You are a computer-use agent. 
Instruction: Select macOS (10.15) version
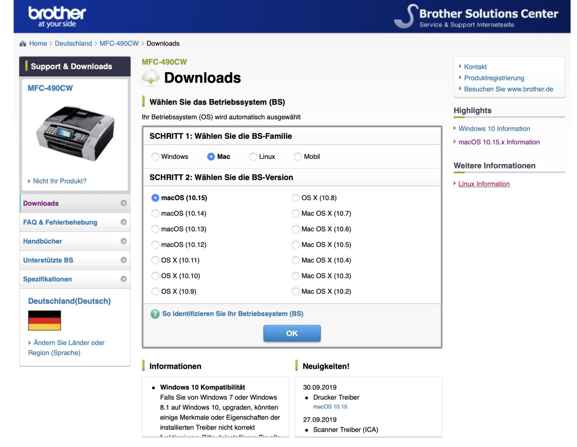pyautogui.click(x=155, y=198)
